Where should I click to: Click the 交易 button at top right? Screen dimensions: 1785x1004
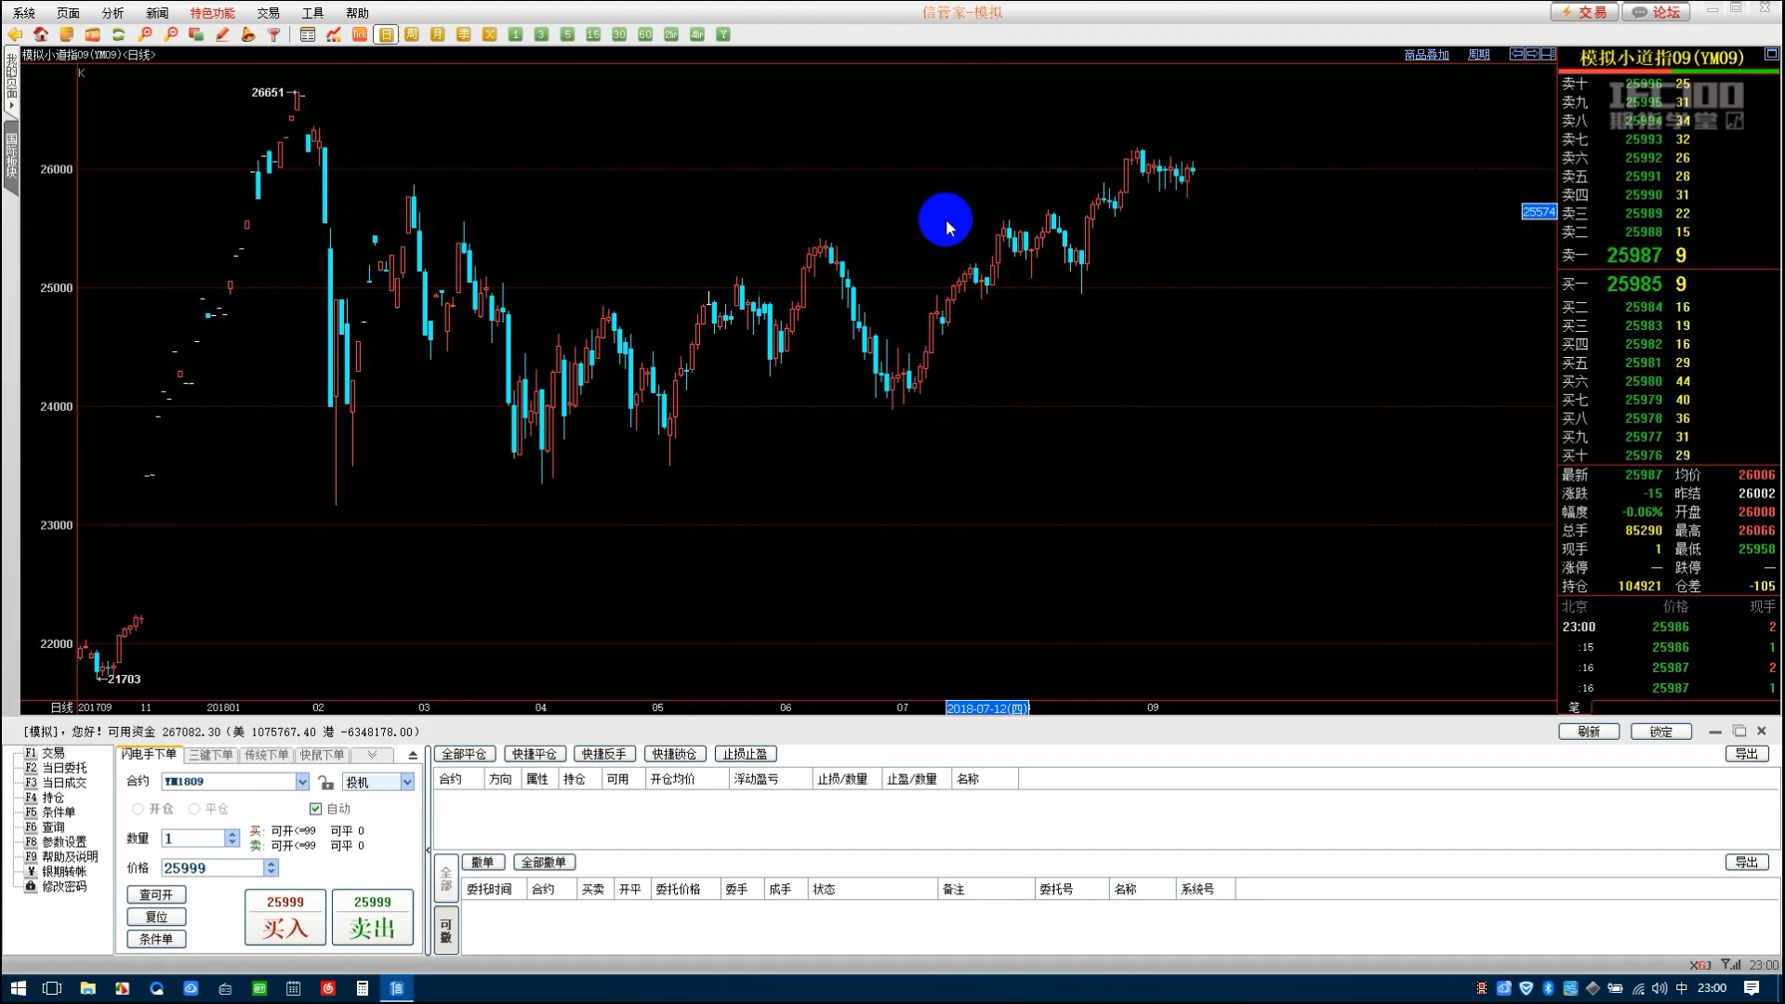click(x=1584, y=12)
